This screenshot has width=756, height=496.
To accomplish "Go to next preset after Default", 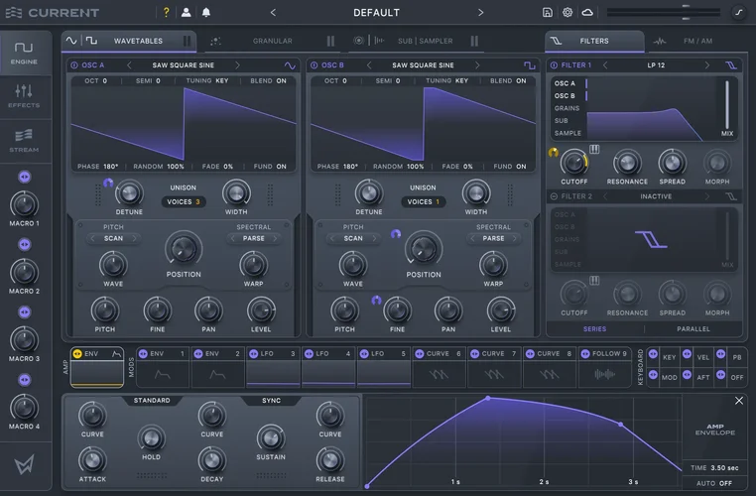I will coord(481,13).
